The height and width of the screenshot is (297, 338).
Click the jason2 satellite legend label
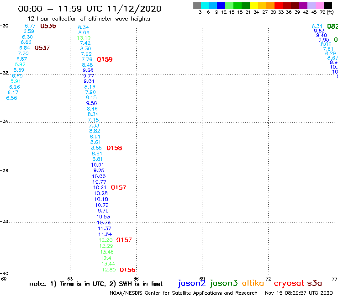[x=192, y=283]
